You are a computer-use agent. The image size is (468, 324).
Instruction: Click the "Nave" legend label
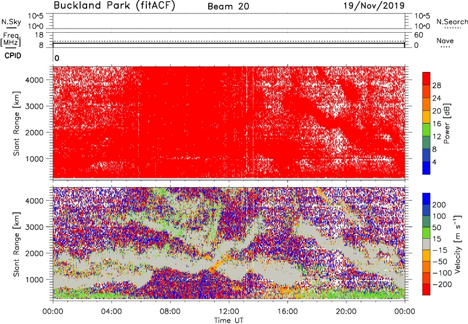click(445, 40)
